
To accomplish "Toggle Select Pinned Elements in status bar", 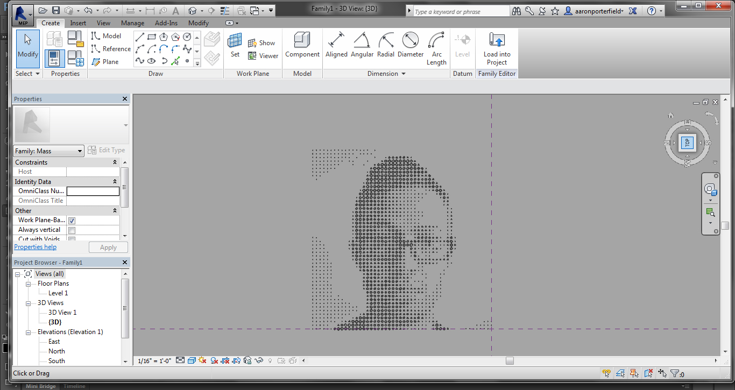I will point(634,373).
